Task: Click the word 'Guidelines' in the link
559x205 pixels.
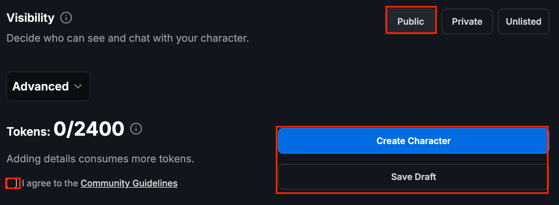Action: (155, 183)
